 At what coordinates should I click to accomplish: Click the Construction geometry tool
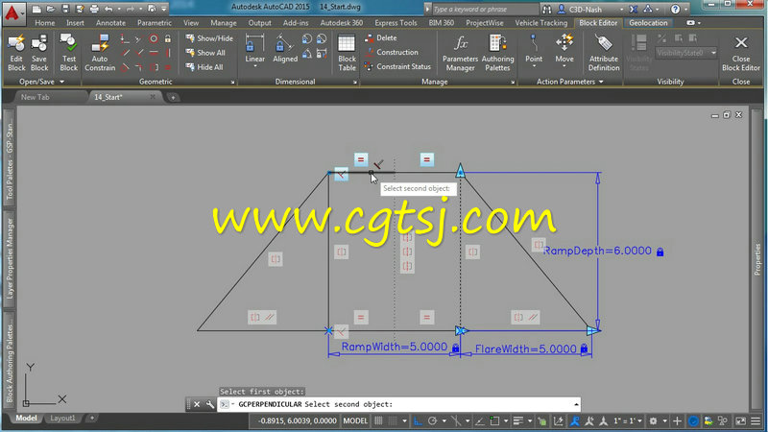point(392,52)
